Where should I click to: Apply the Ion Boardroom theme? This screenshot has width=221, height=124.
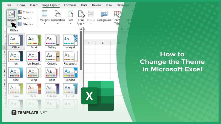[x=34, y=58]
